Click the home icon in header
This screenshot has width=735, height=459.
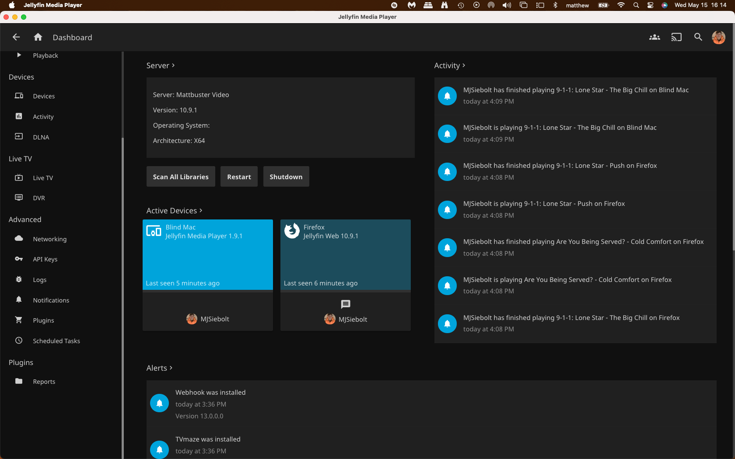(x=38, y=37)
